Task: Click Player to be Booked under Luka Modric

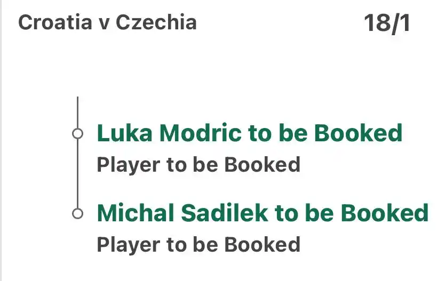Action: pos(198,165)
